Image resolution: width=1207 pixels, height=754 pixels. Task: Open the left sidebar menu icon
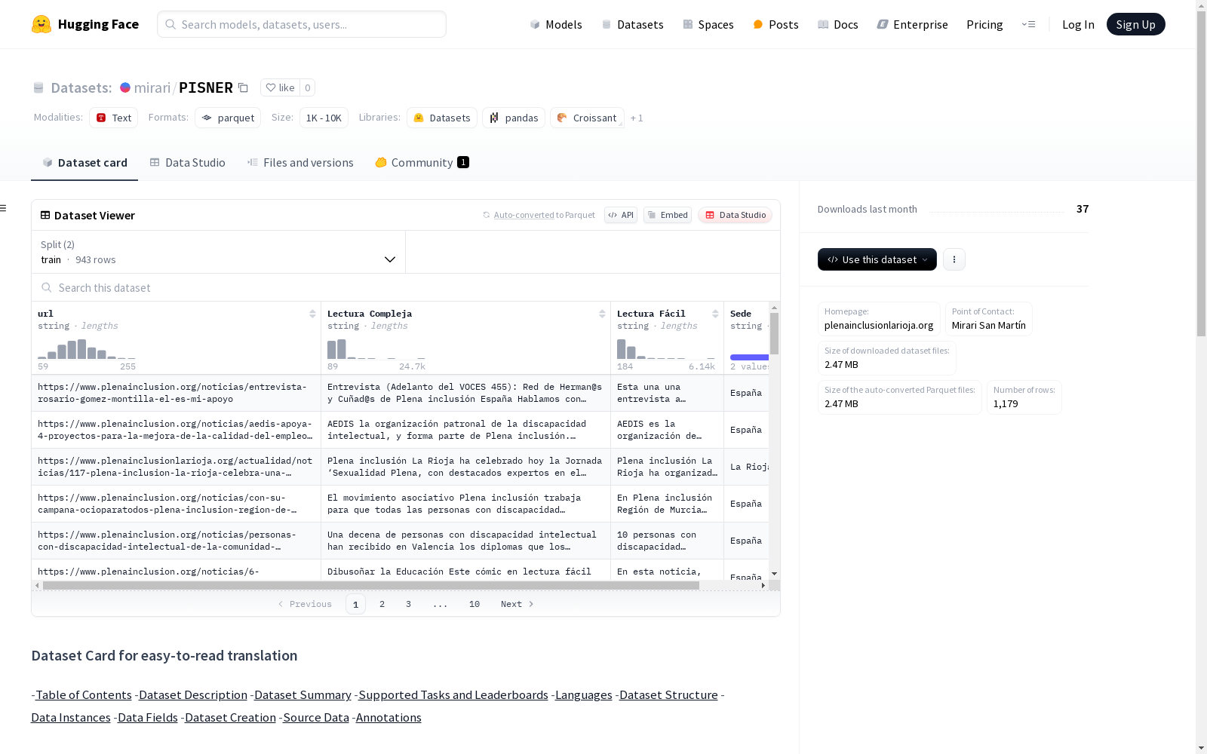tap(4, 208)
